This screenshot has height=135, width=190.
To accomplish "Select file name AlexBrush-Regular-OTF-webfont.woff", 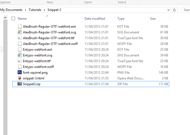I will coord(50,44).
